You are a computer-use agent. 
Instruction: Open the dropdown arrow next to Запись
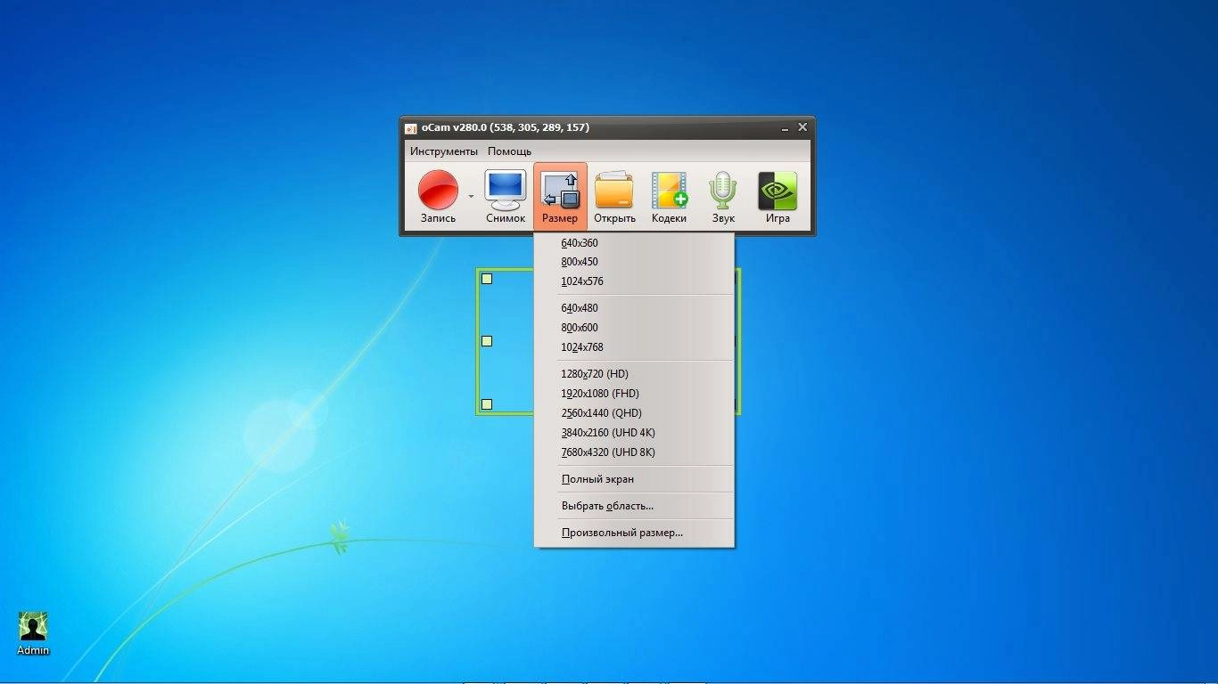(471, 197)
